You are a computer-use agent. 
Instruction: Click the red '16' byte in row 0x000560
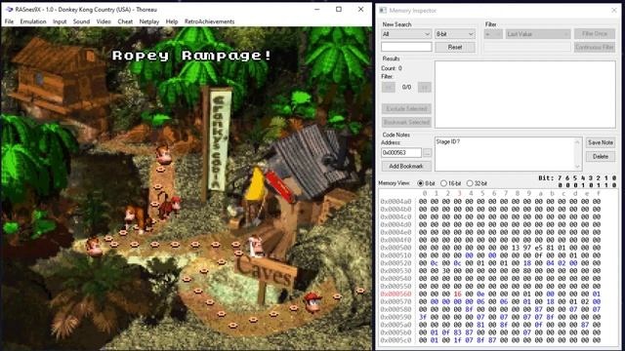click(458, 294)
